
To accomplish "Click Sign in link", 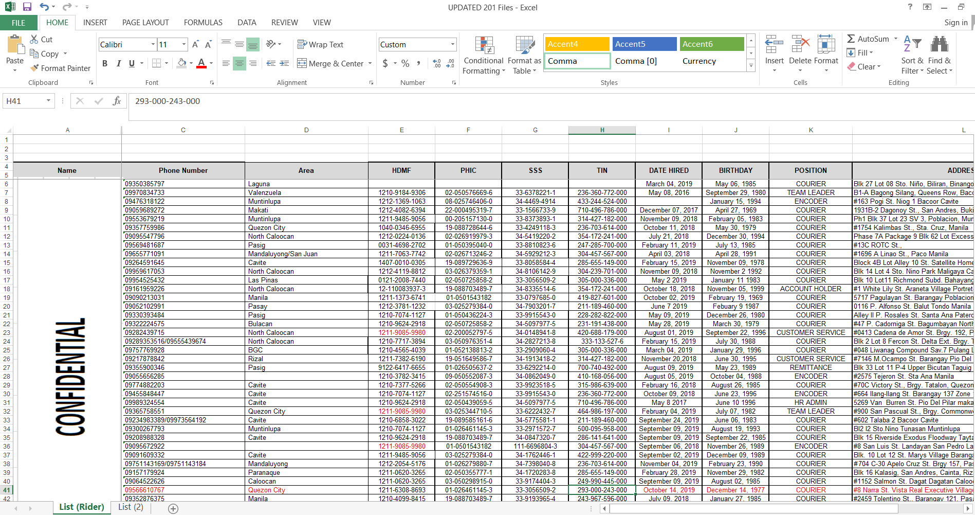I will [955, 23].
